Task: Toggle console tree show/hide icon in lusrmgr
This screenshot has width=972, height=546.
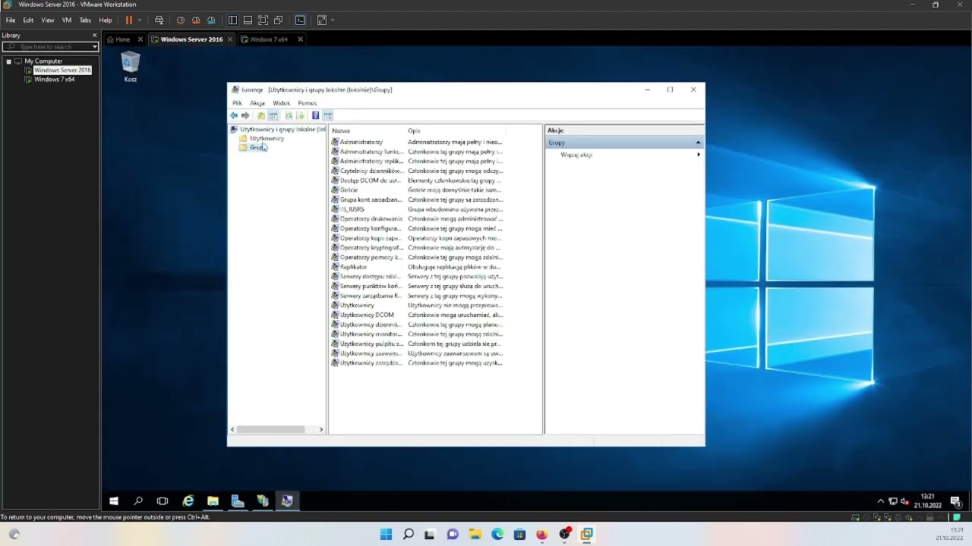Action: [x=273, y=115]
